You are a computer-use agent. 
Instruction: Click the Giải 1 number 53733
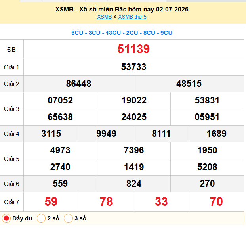[x=133, y=67]
